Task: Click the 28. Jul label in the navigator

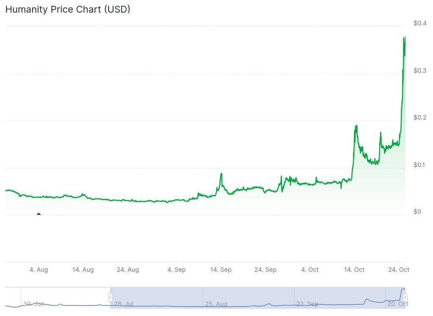Action: tap(124, 304)
